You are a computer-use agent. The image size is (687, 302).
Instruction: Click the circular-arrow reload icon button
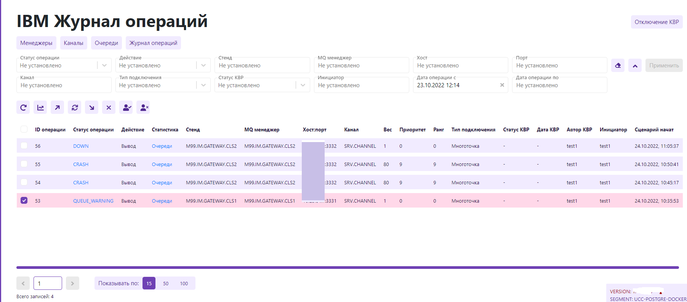click(x=23, y=107)
